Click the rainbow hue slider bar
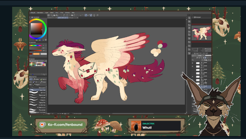Viewport: 246px width, 139px height. [36, 46]
